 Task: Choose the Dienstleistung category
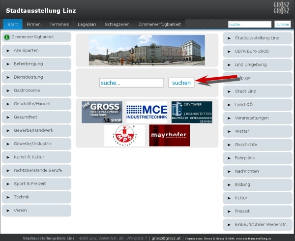pos(36,77)
